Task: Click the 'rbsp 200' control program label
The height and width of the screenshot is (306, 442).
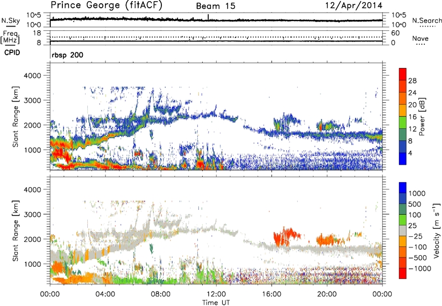Action: (67, 55)
